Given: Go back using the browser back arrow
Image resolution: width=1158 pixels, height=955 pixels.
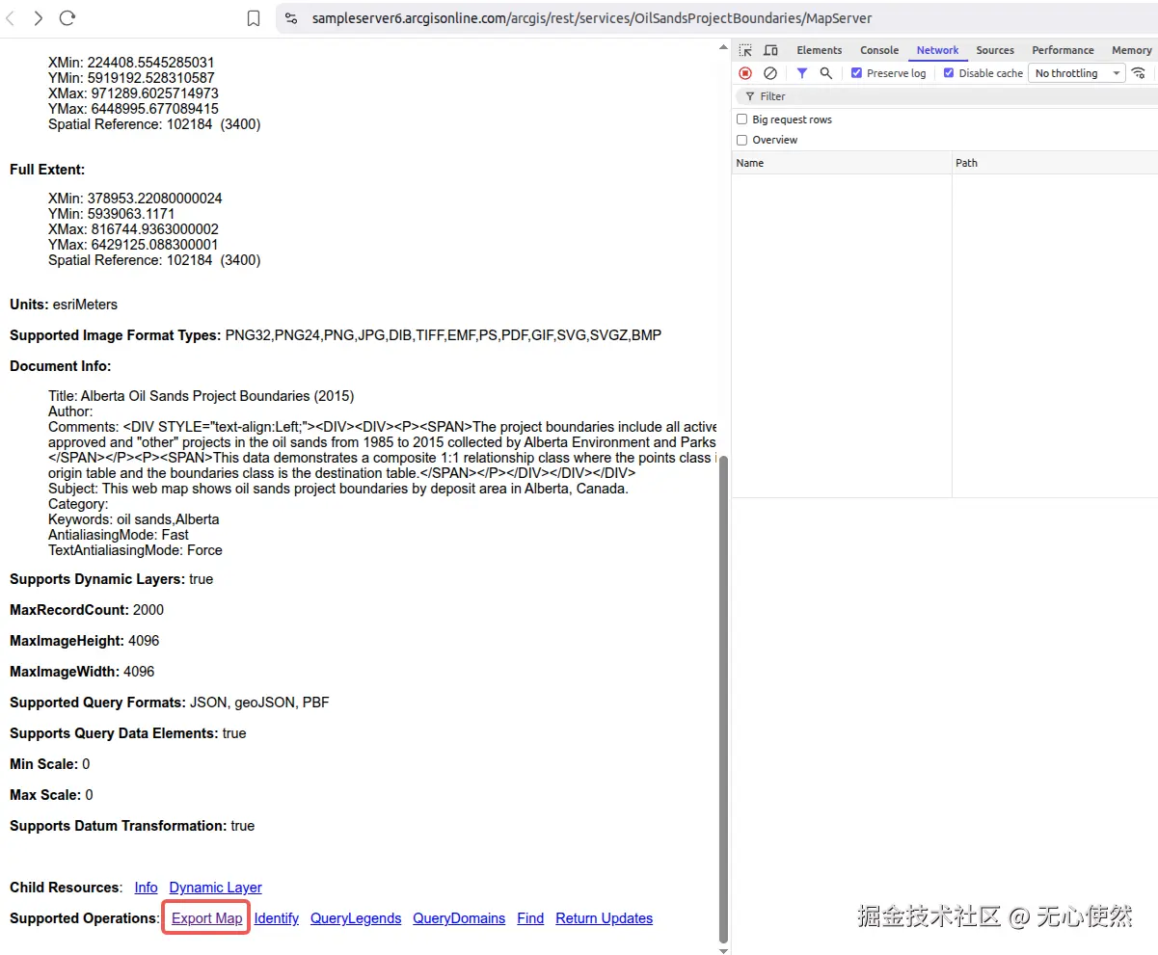Looking at the screenshot, I should [12, 18].
